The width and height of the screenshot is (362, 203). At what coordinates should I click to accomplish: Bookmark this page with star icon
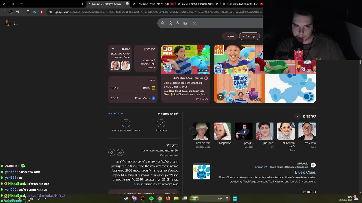[x=51, y=12]
